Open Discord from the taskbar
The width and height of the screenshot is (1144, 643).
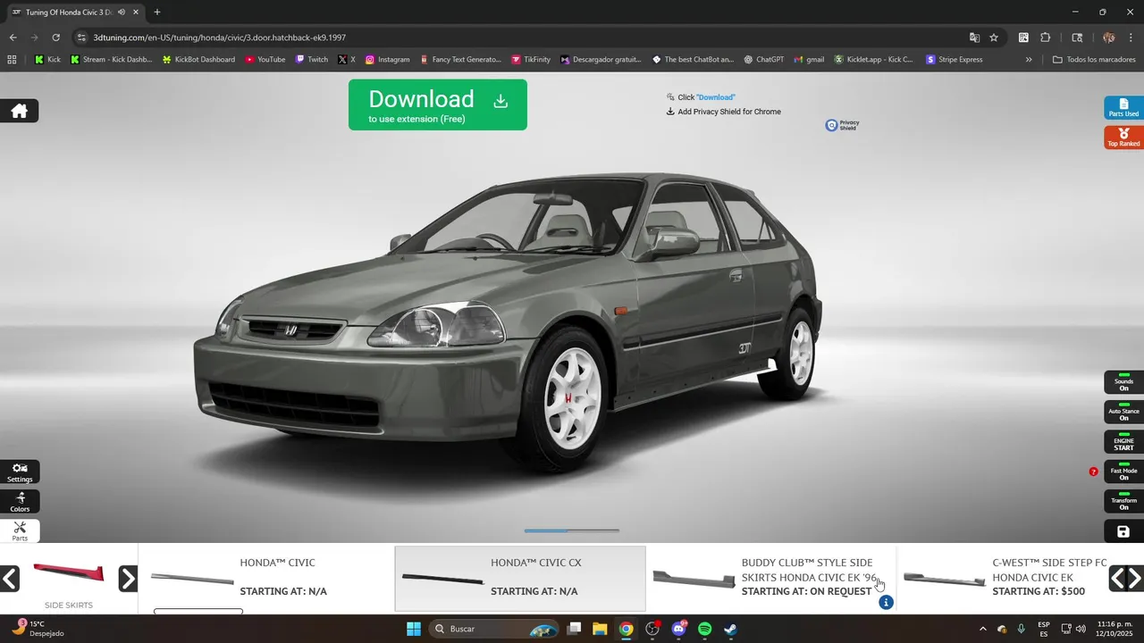click(678, 629)
